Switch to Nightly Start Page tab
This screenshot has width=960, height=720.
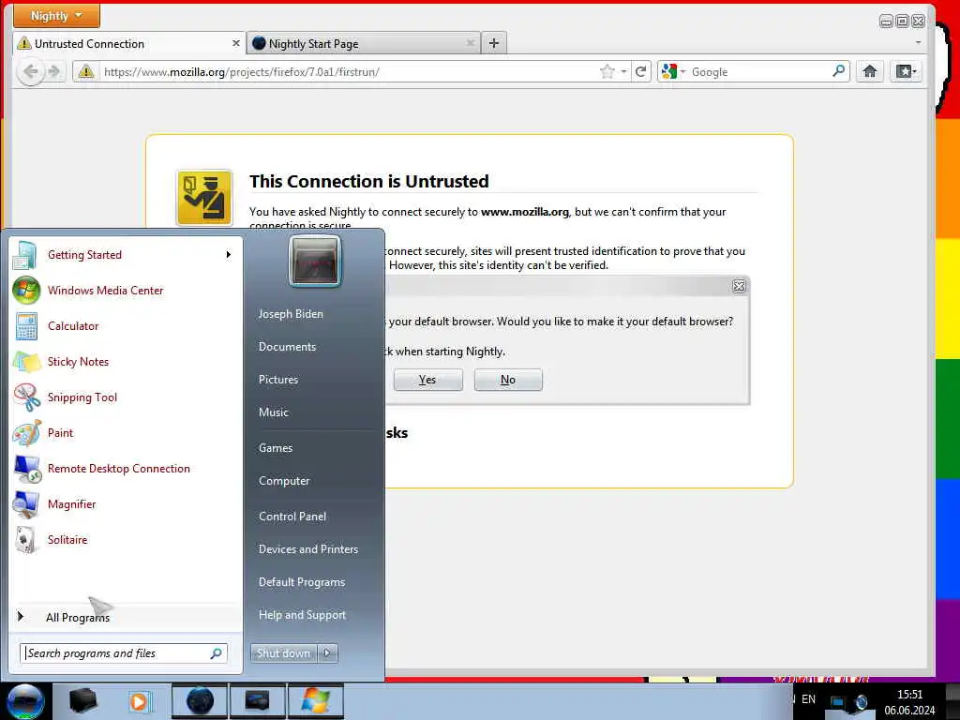[x=365, y=43]
